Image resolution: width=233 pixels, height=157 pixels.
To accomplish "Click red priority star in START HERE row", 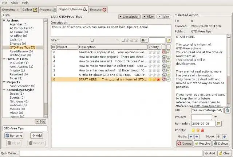I will tap(159, 79).
